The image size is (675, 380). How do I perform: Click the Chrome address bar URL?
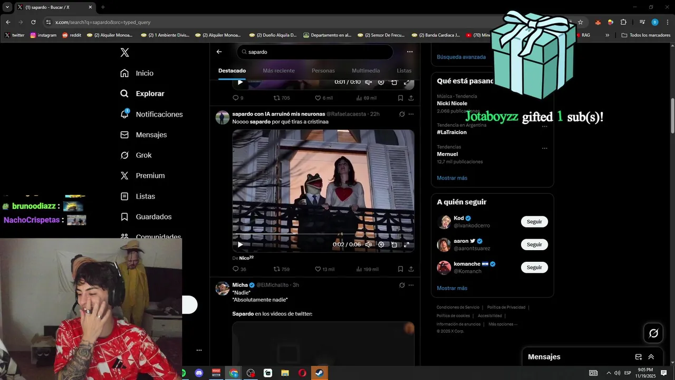tap(103, 22)
